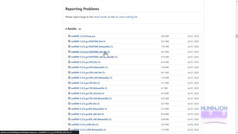The image size is (238, 134).
Task: Click the Jul 06, 2022 date of vc100_Dev.7z
Action: (193, 124)
